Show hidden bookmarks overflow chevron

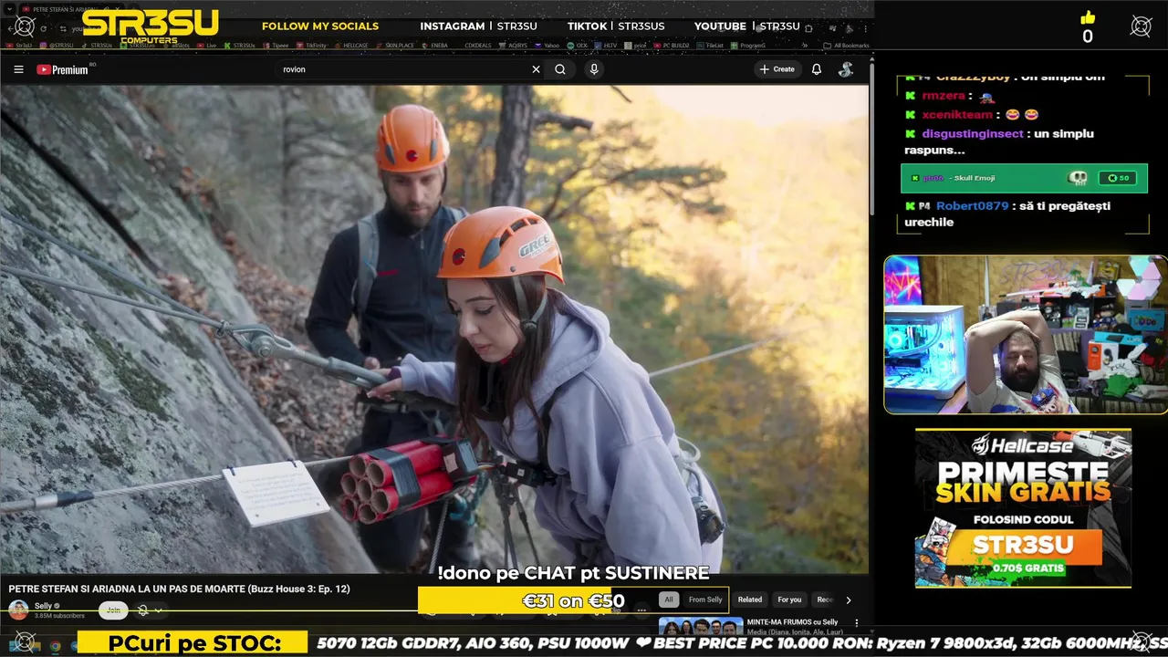(804, 46)
